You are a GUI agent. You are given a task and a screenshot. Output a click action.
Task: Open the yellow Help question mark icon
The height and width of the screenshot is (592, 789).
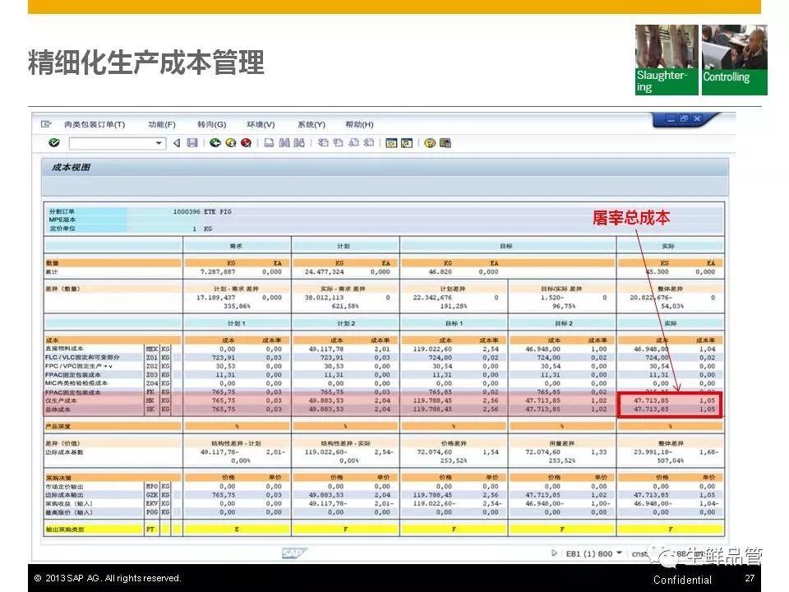point(429,143)
